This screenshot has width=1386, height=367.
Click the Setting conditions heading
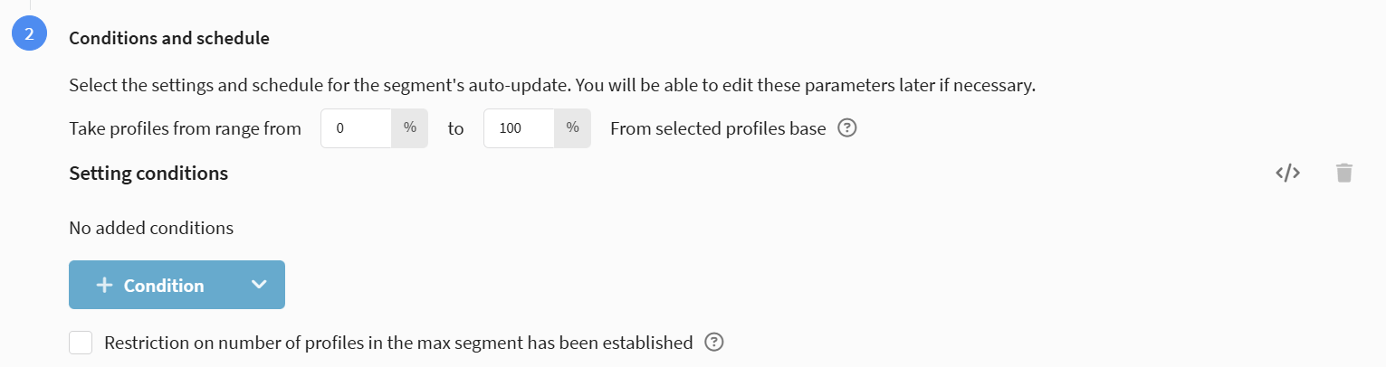[148, 173]
